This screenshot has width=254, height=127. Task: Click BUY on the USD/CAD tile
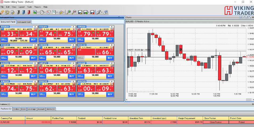110,58
